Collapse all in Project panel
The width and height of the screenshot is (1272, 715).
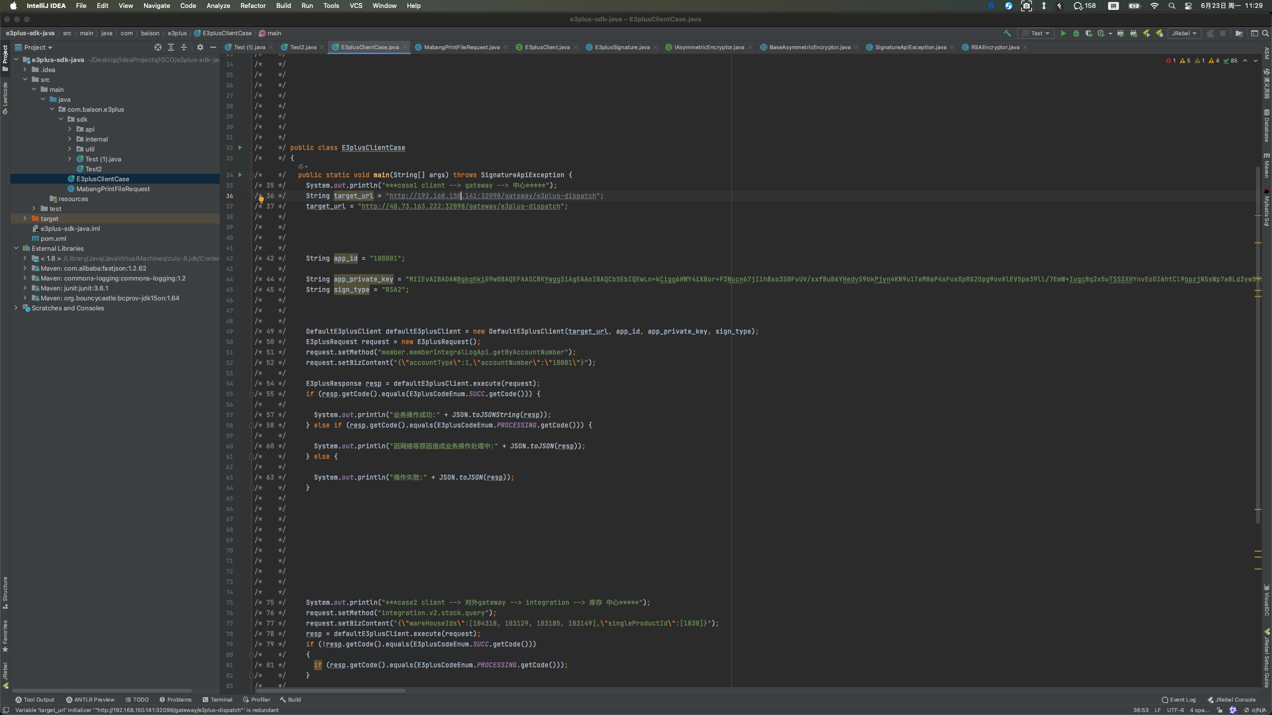point(184,47)
